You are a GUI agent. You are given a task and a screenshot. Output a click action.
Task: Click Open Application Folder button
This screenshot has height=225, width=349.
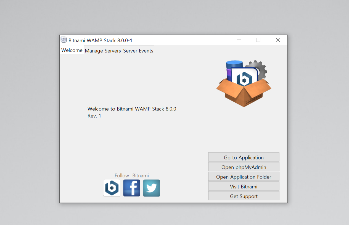244,177
